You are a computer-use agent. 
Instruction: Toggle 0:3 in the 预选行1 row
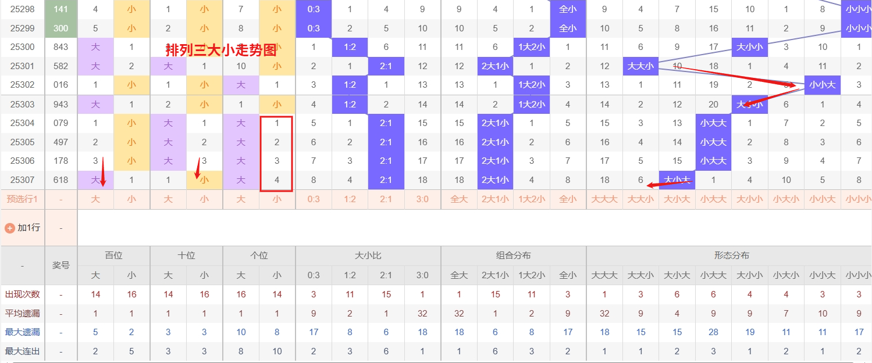coord(314,199)
